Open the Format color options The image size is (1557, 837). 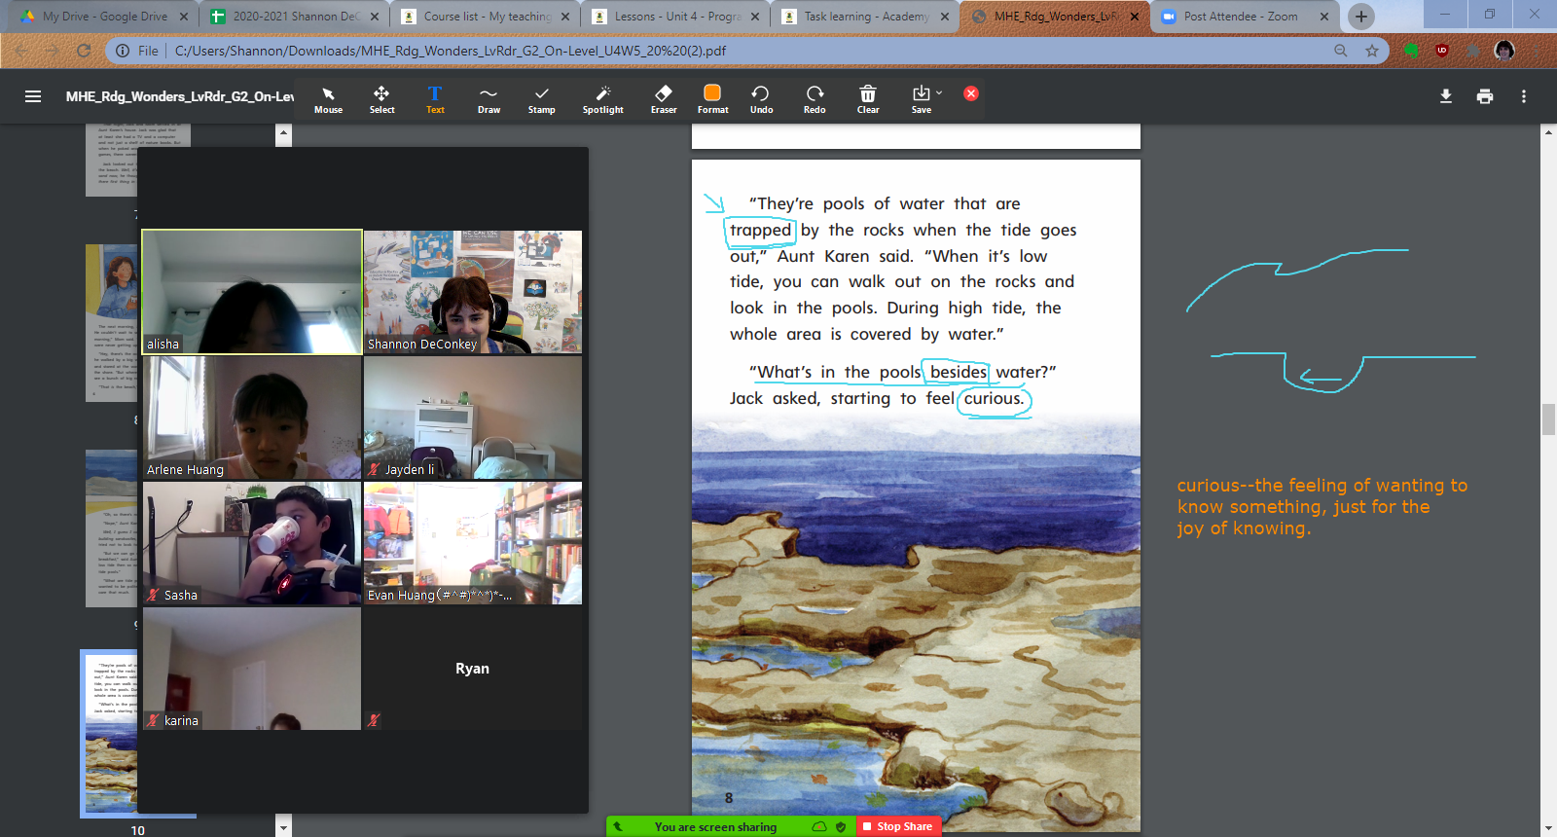(712, 99)
